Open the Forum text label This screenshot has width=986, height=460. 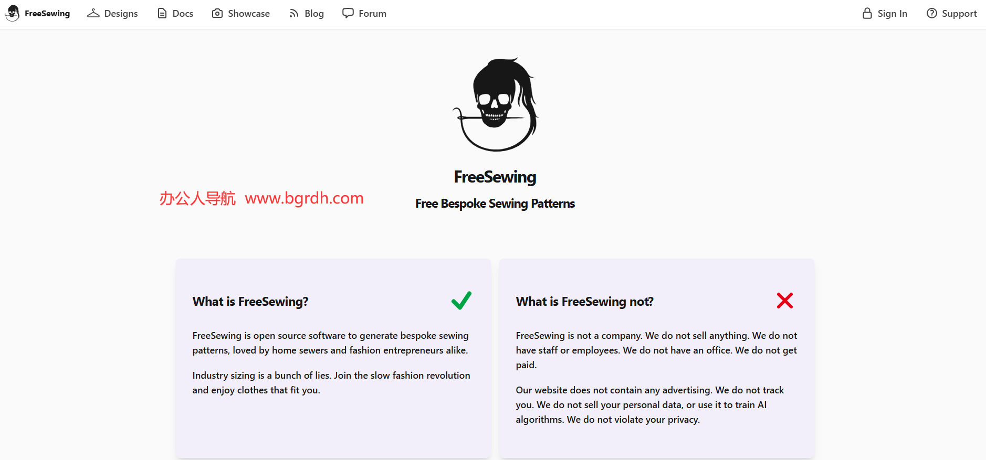point(372,14)
